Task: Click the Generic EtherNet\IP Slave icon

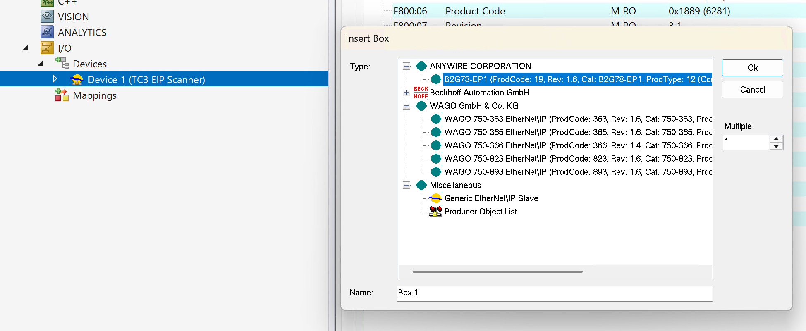Action: click(x=435, y=198)
